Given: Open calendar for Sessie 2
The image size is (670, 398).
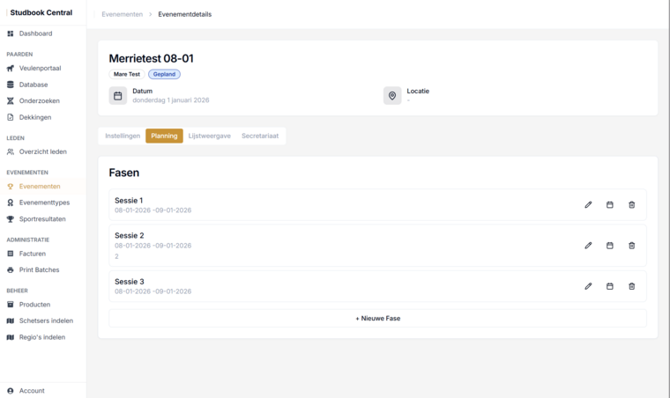Looking at the screenshot, I should (610, 246).
